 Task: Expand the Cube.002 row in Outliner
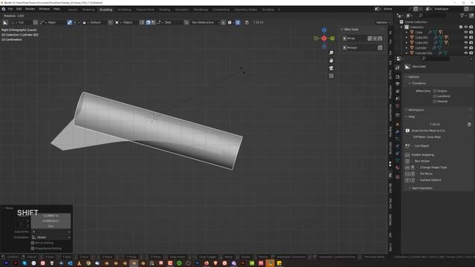(x=407, y=43)
